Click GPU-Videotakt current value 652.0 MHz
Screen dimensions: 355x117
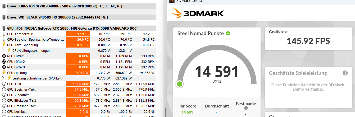click(78, 95)
